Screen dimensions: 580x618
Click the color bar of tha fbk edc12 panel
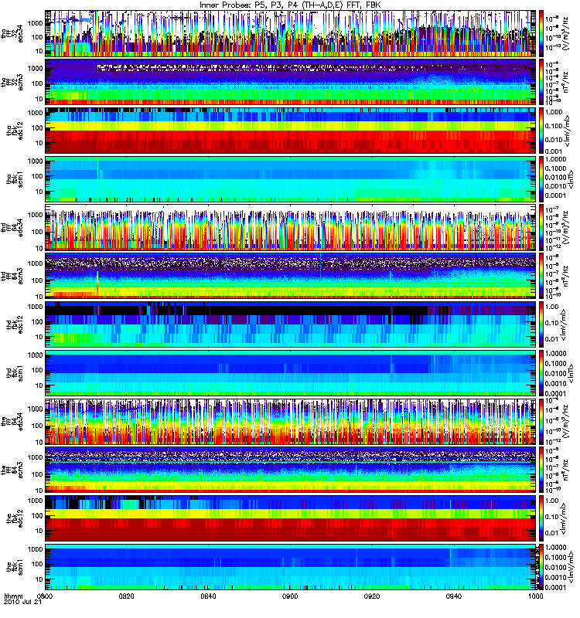(541, 131)
